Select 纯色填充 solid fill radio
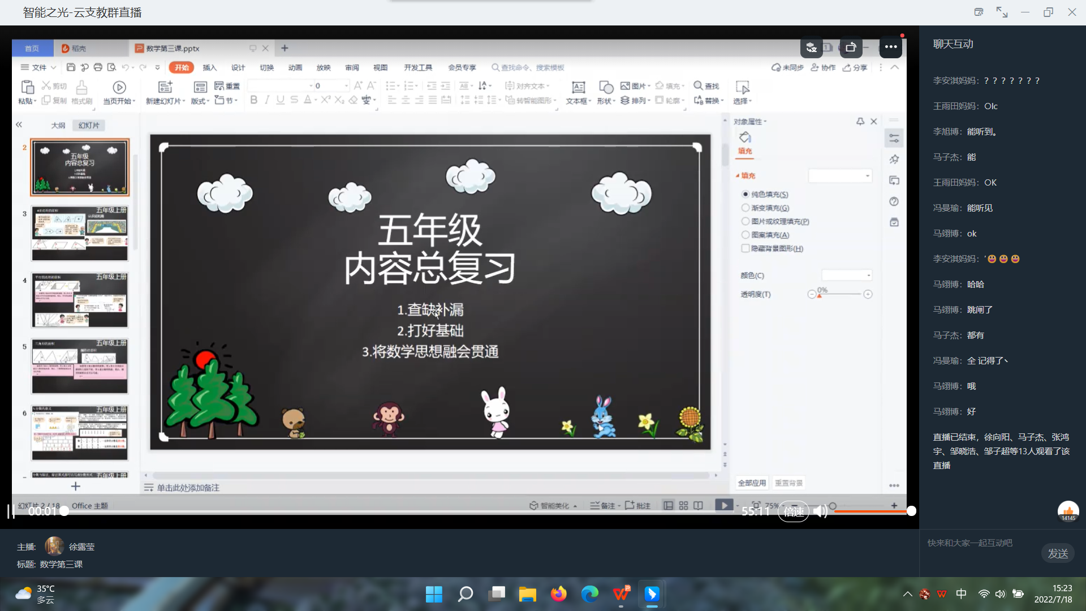 point(745,194)
